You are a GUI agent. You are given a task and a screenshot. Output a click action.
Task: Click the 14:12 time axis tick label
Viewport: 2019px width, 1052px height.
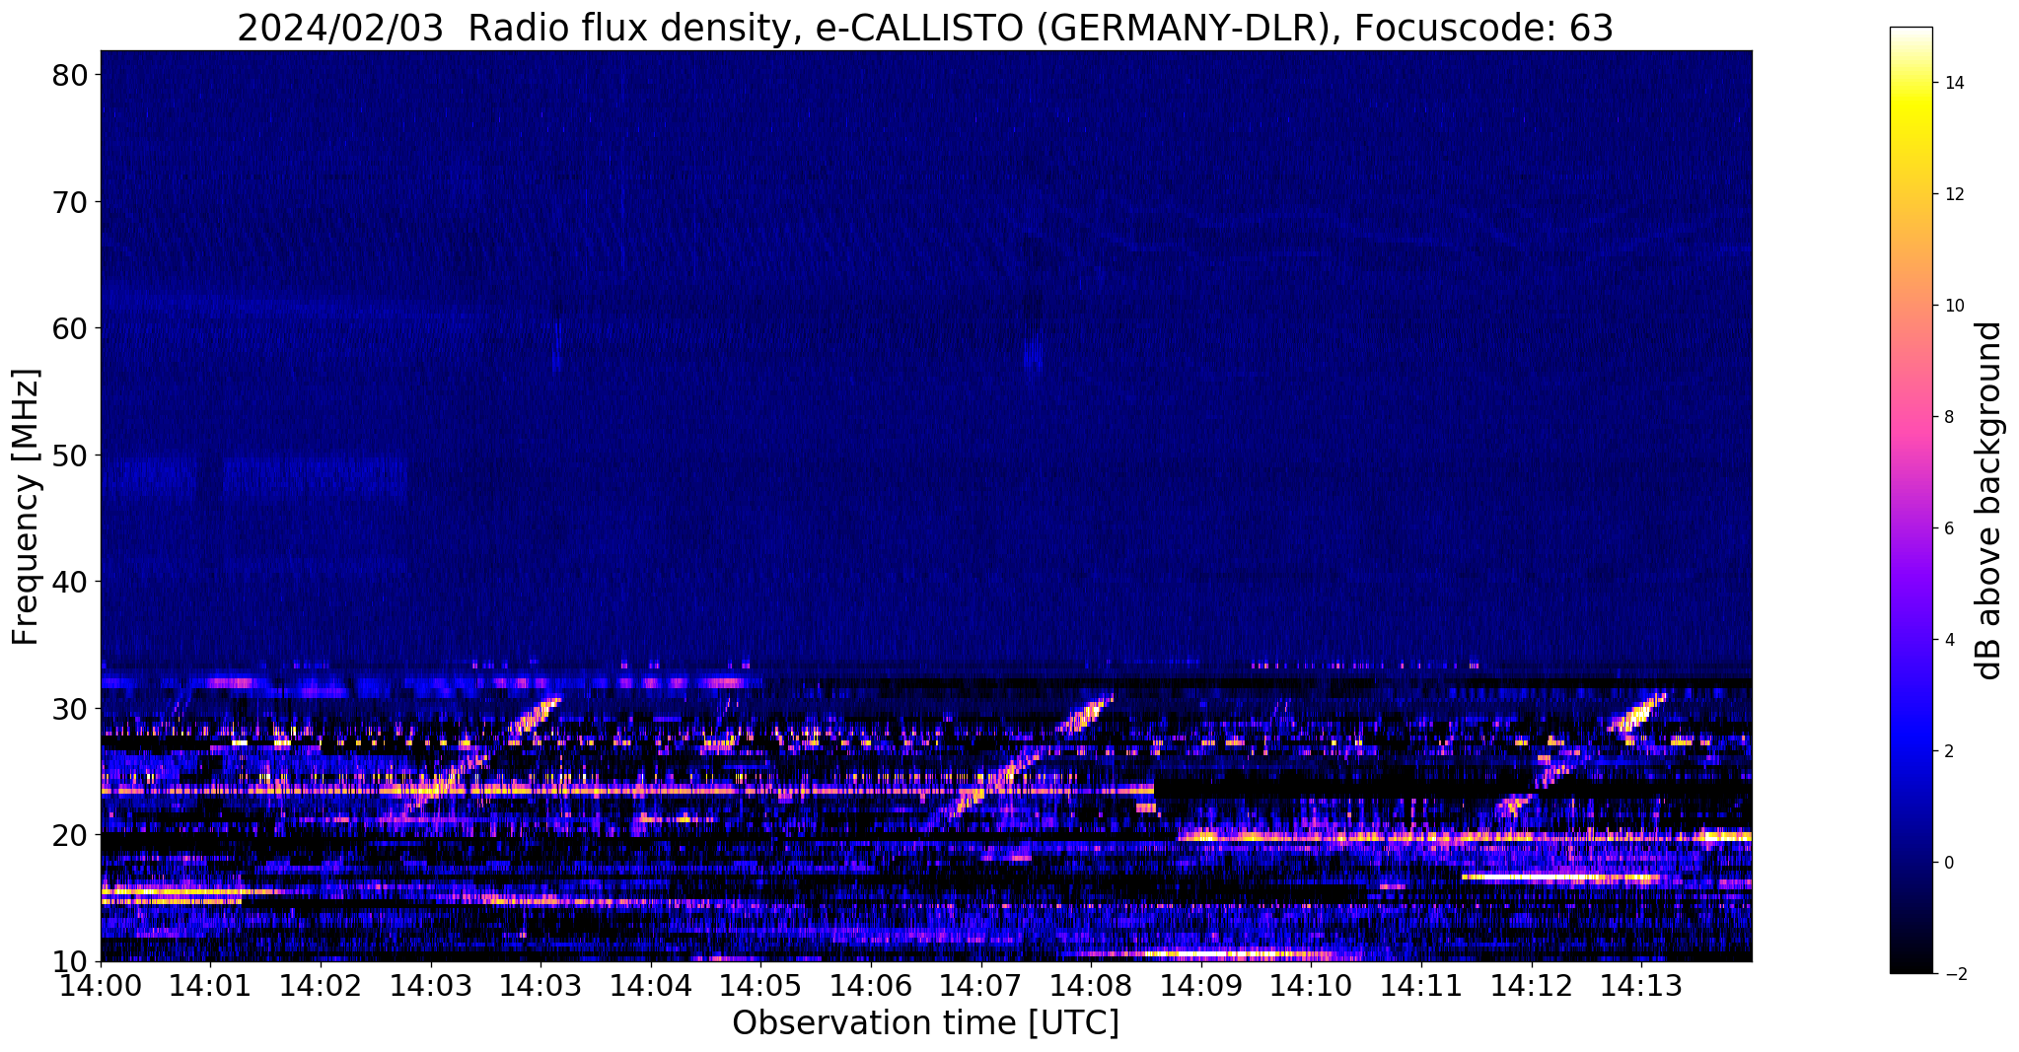[1532, 986]
